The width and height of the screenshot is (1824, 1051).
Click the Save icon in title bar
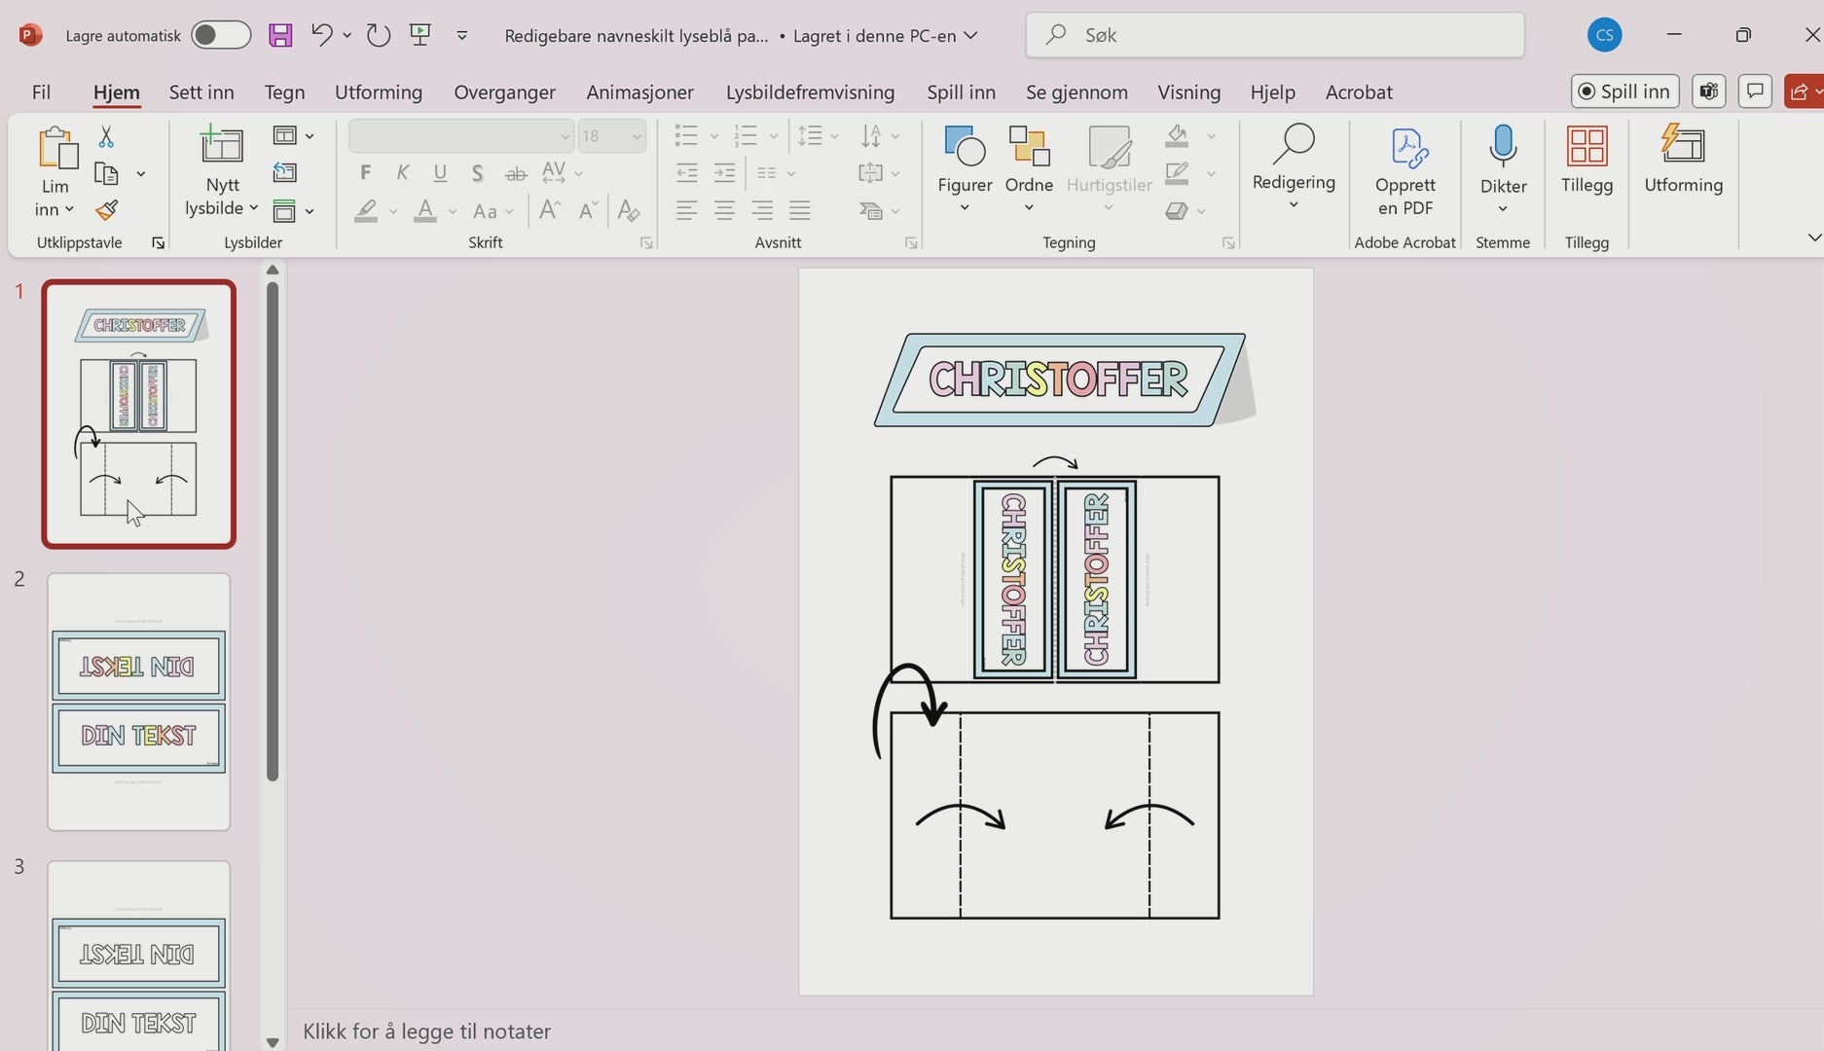280,36
